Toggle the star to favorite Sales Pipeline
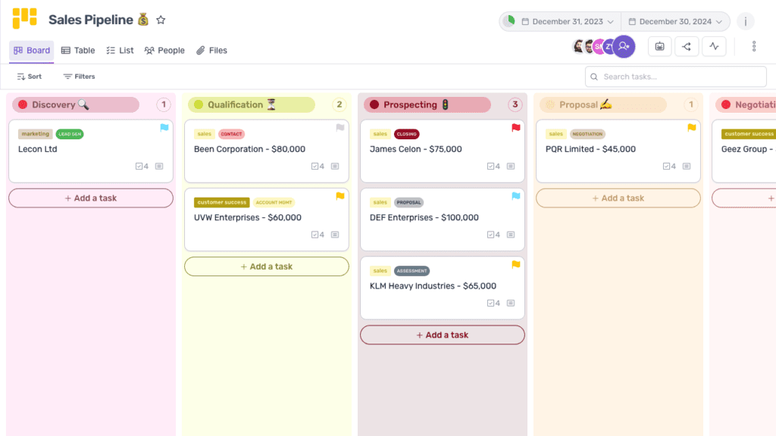776x436 pixels. [161, 20]
